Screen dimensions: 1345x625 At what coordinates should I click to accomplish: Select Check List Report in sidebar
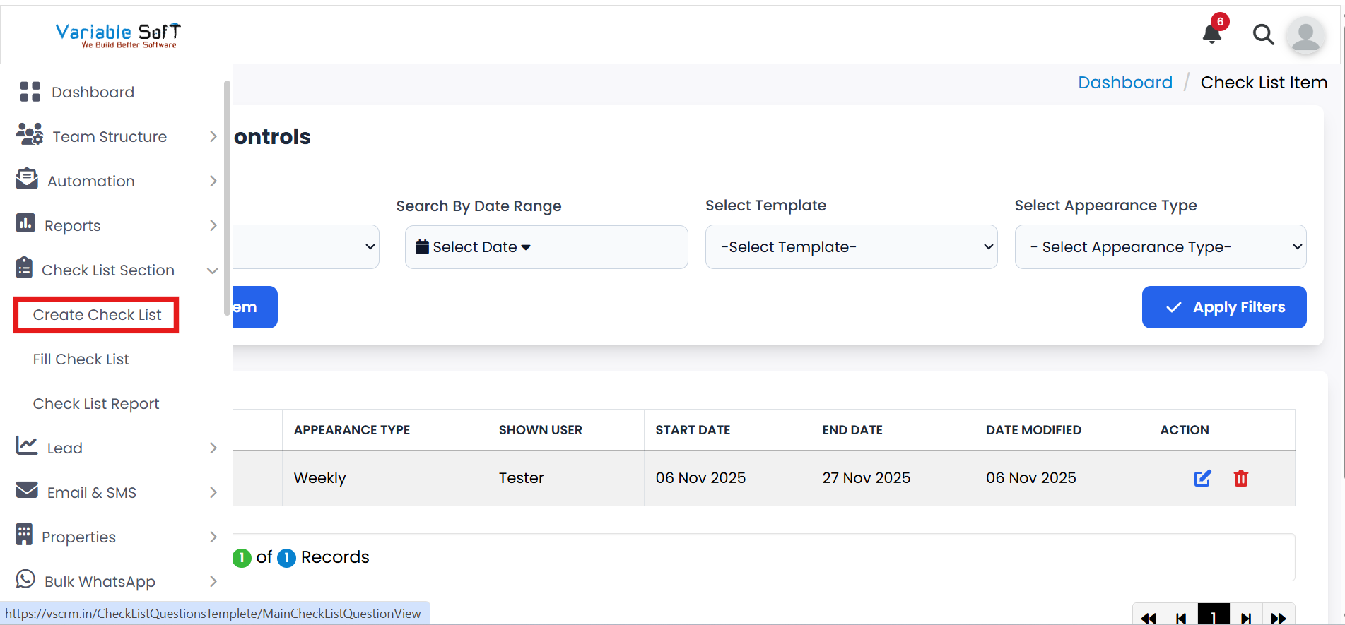coord(96,404)
